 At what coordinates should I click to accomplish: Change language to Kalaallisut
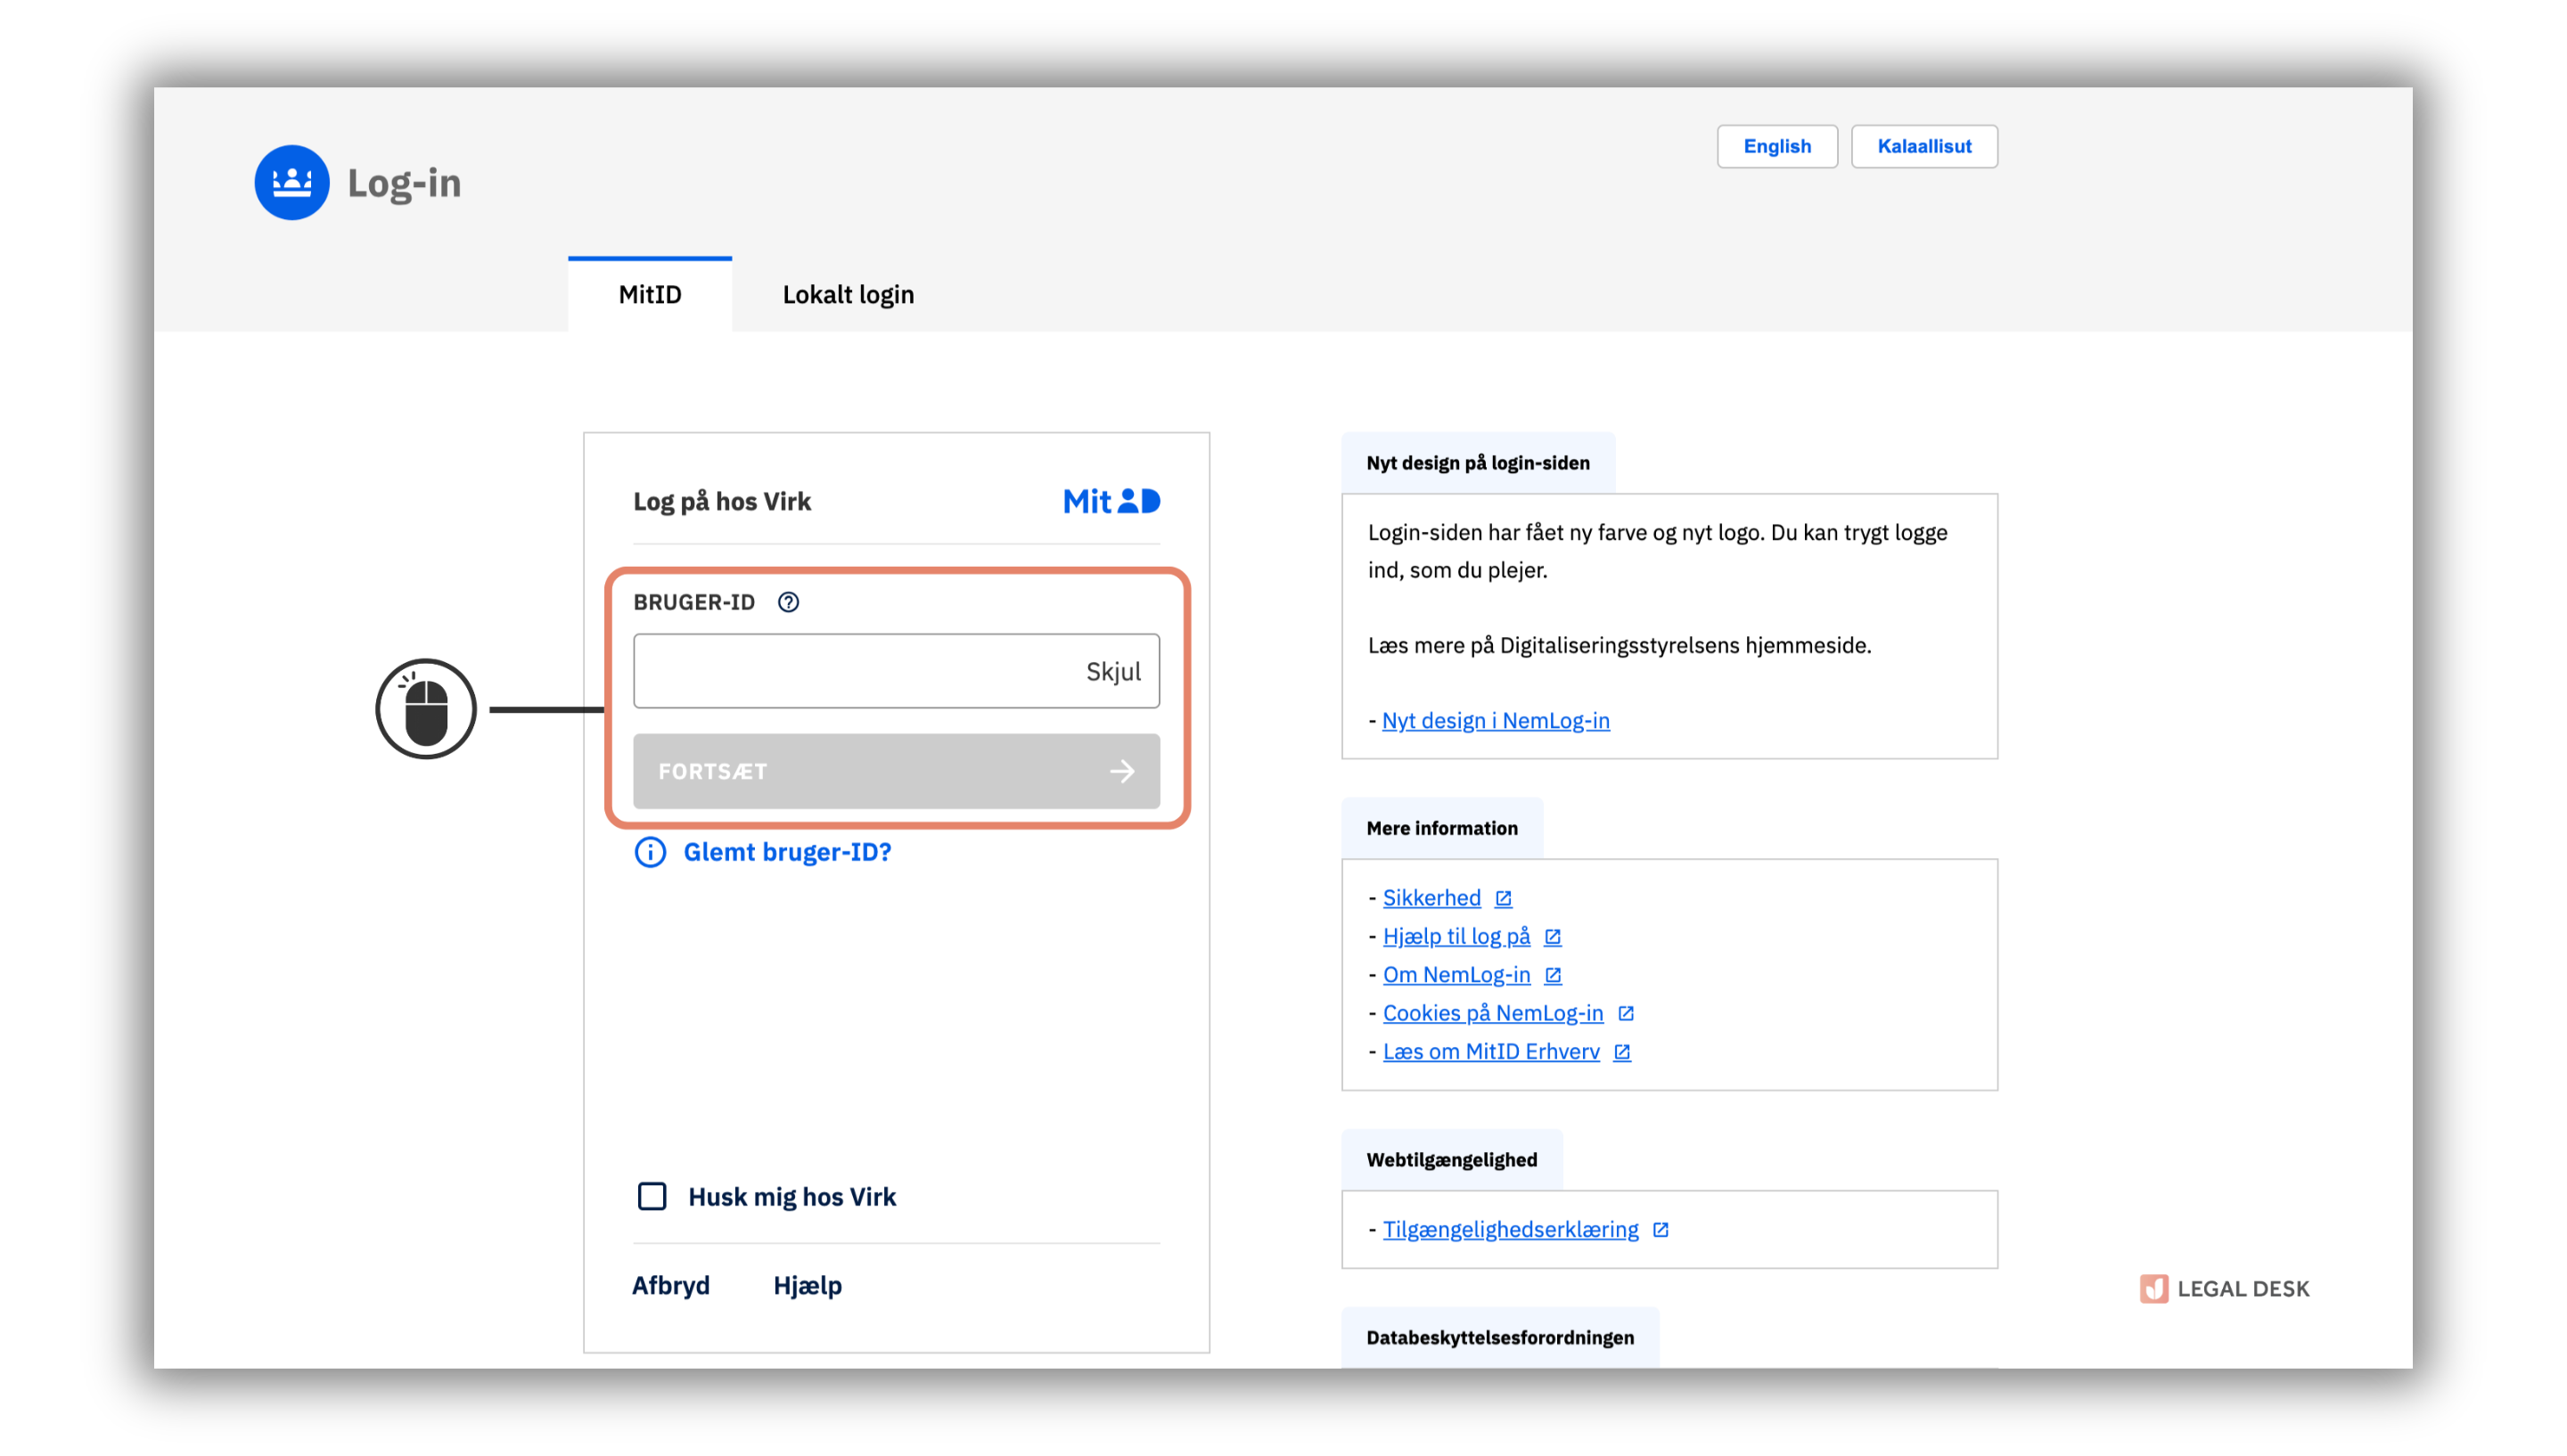point(1924,146)
